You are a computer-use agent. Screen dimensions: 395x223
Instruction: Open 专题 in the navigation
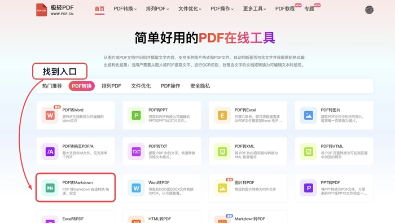point(309,9)
